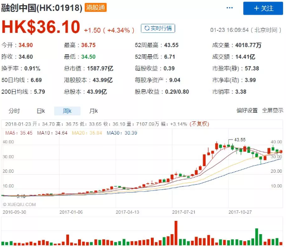Open 偏好设置 preferences link

(x=247, y=110)
